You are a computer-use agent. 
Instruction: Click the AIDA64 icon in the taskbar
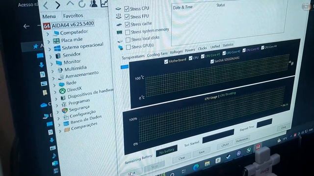258,147
